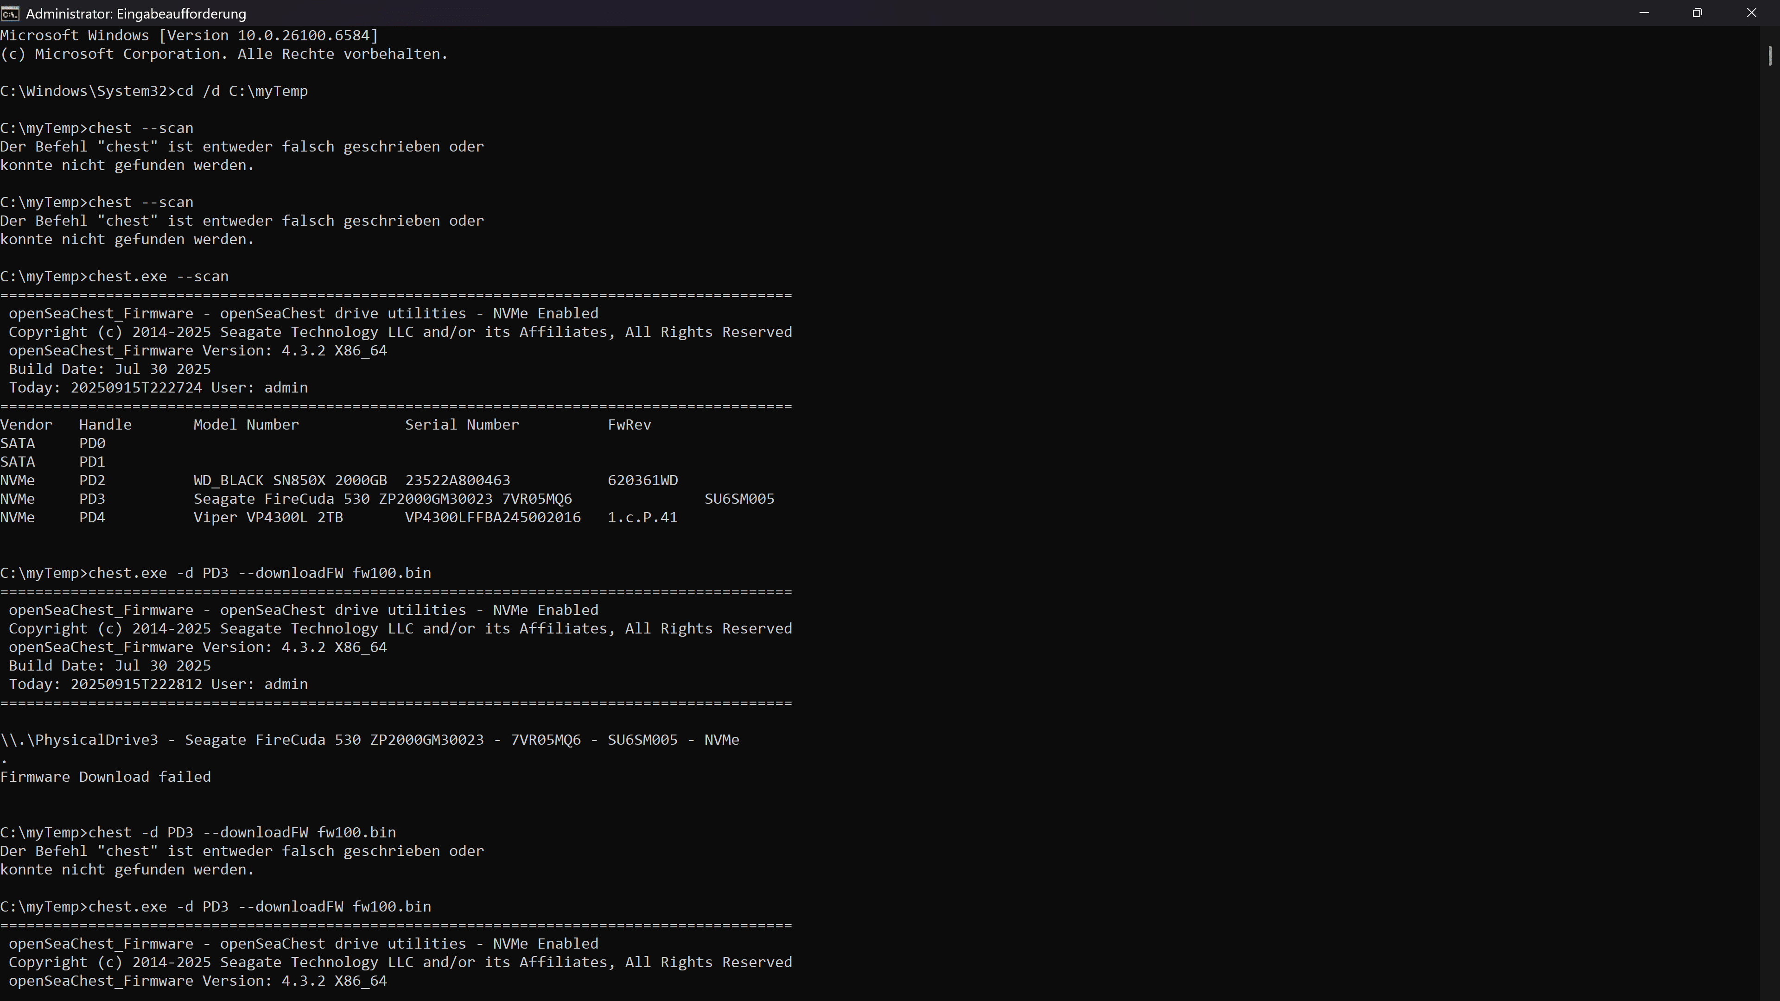Image resolution: width=1780 pixels, height=1001 pixels.
Task: Click the 'Firmware Download failed' message
Action: pos(106,777)
